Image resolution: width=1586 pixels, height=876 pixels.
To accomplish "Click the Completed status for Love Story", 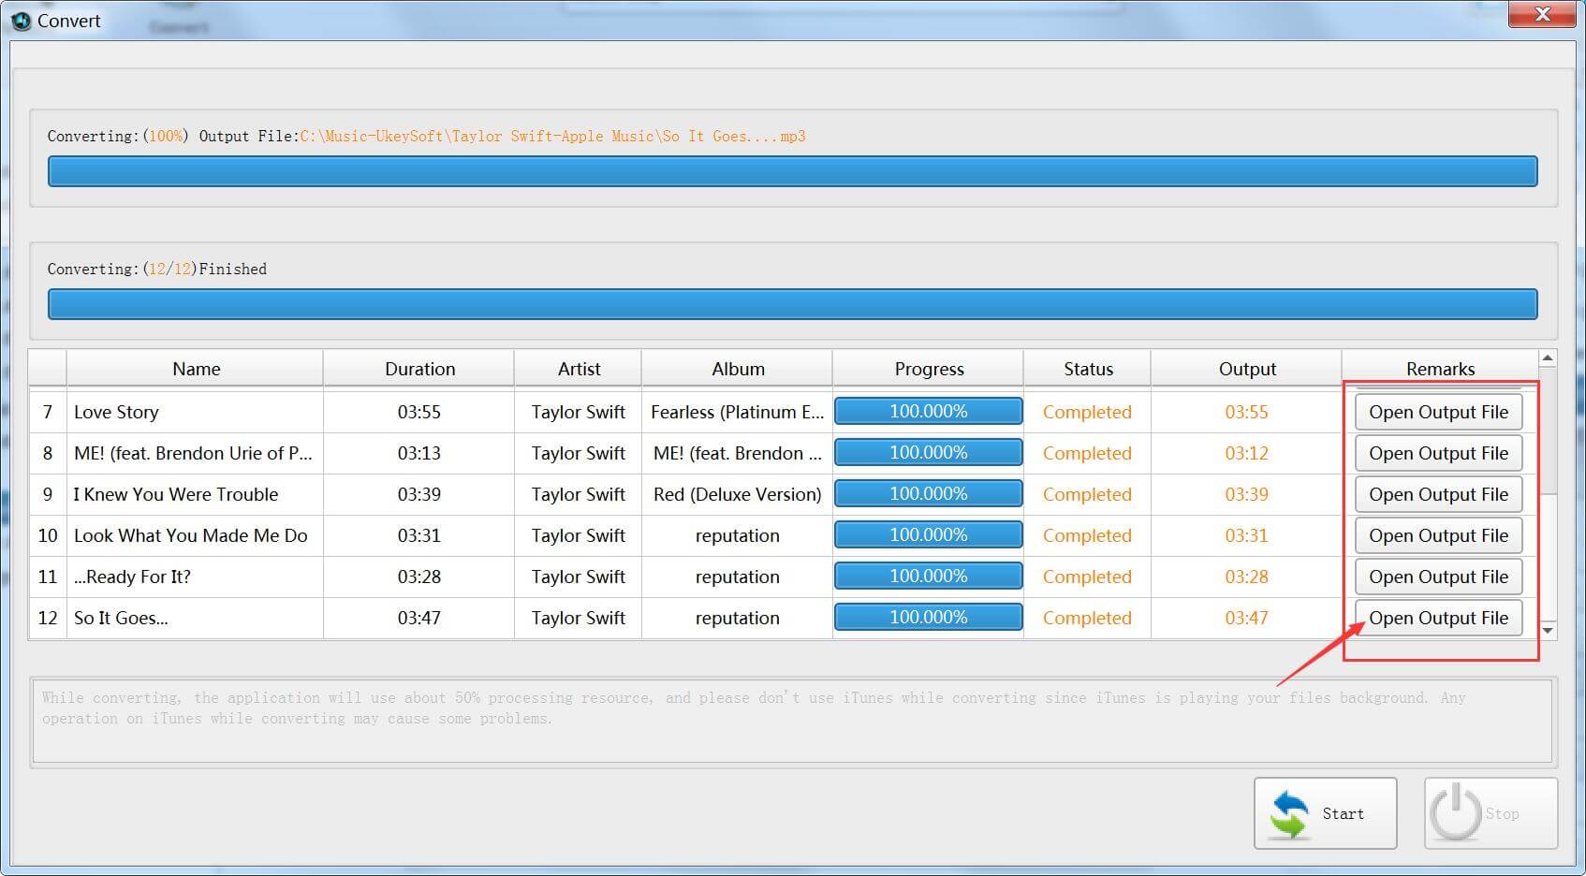I will click(1087, 412).
